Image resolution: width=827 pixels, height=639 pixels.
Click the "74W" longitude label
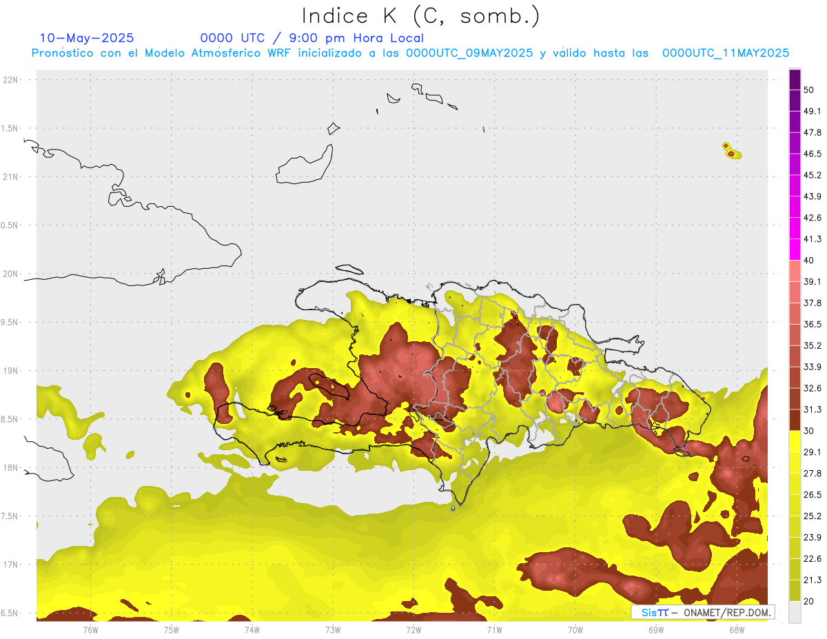(x=252, y=629)
